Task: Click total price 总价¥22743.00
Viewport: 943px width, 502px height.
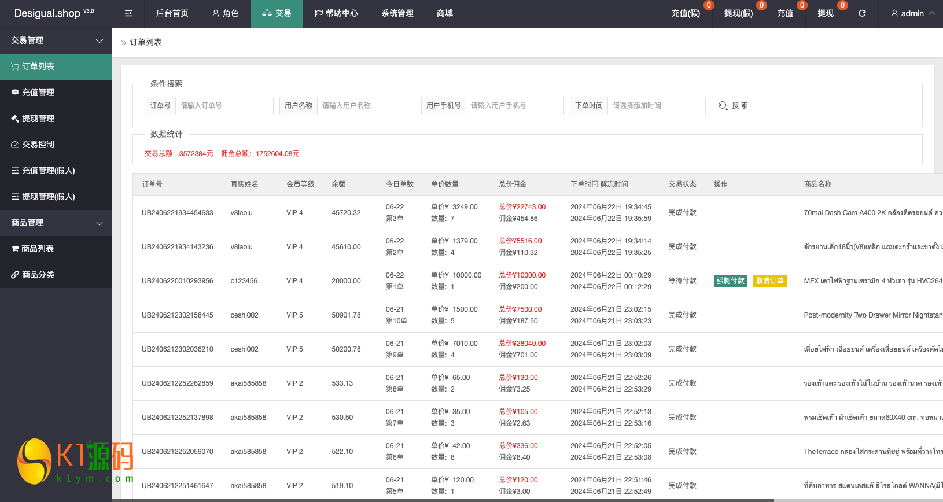Action: coord(522,207)
